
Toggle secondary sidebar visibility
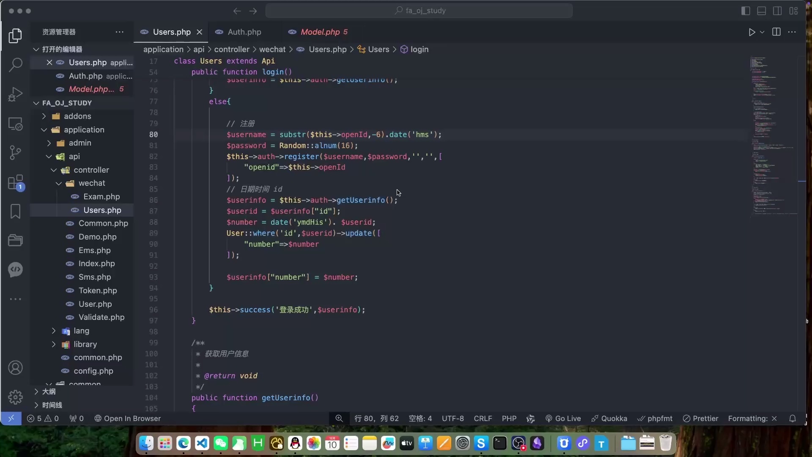point(777,11)
